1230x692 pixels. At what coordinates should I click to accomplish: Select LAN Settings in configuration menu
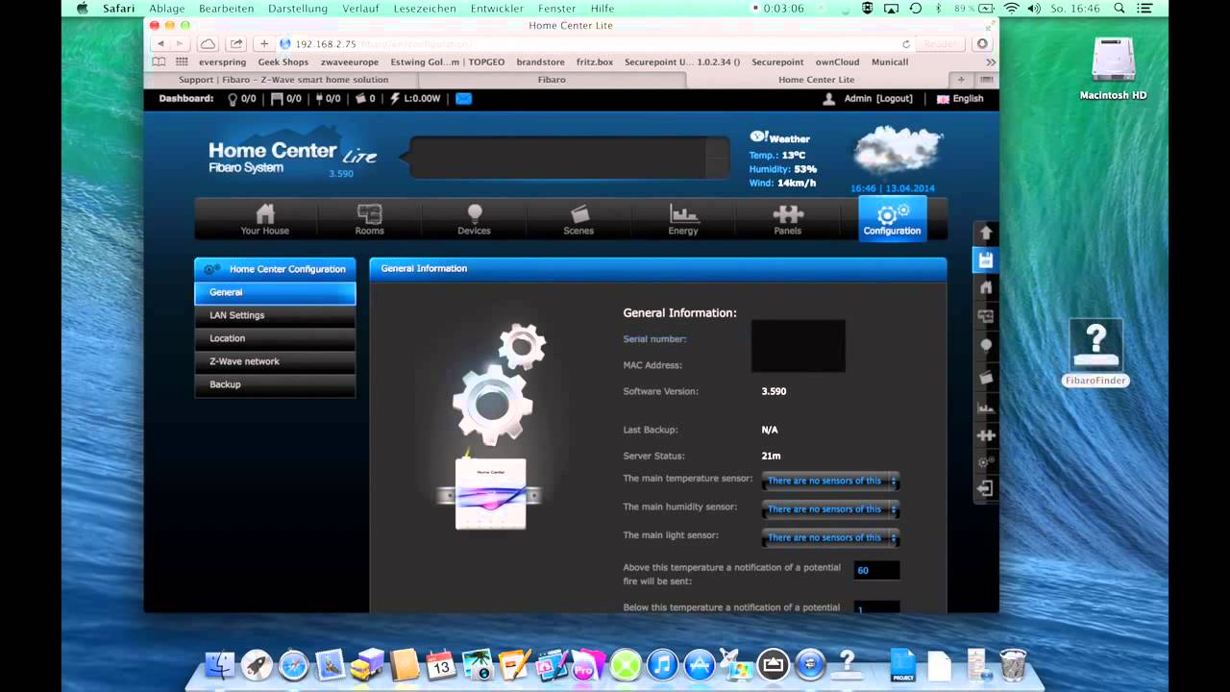275,315
